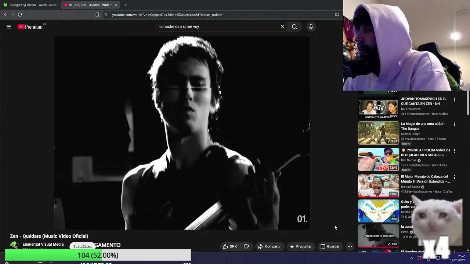
Task: Start voice search with microphone icon
Action: 311,26
